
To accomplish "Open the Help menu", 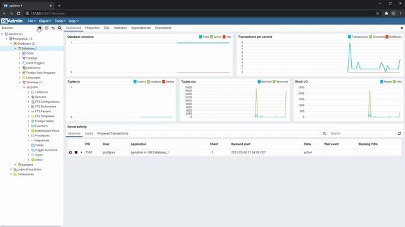I will tap(73, 21).
